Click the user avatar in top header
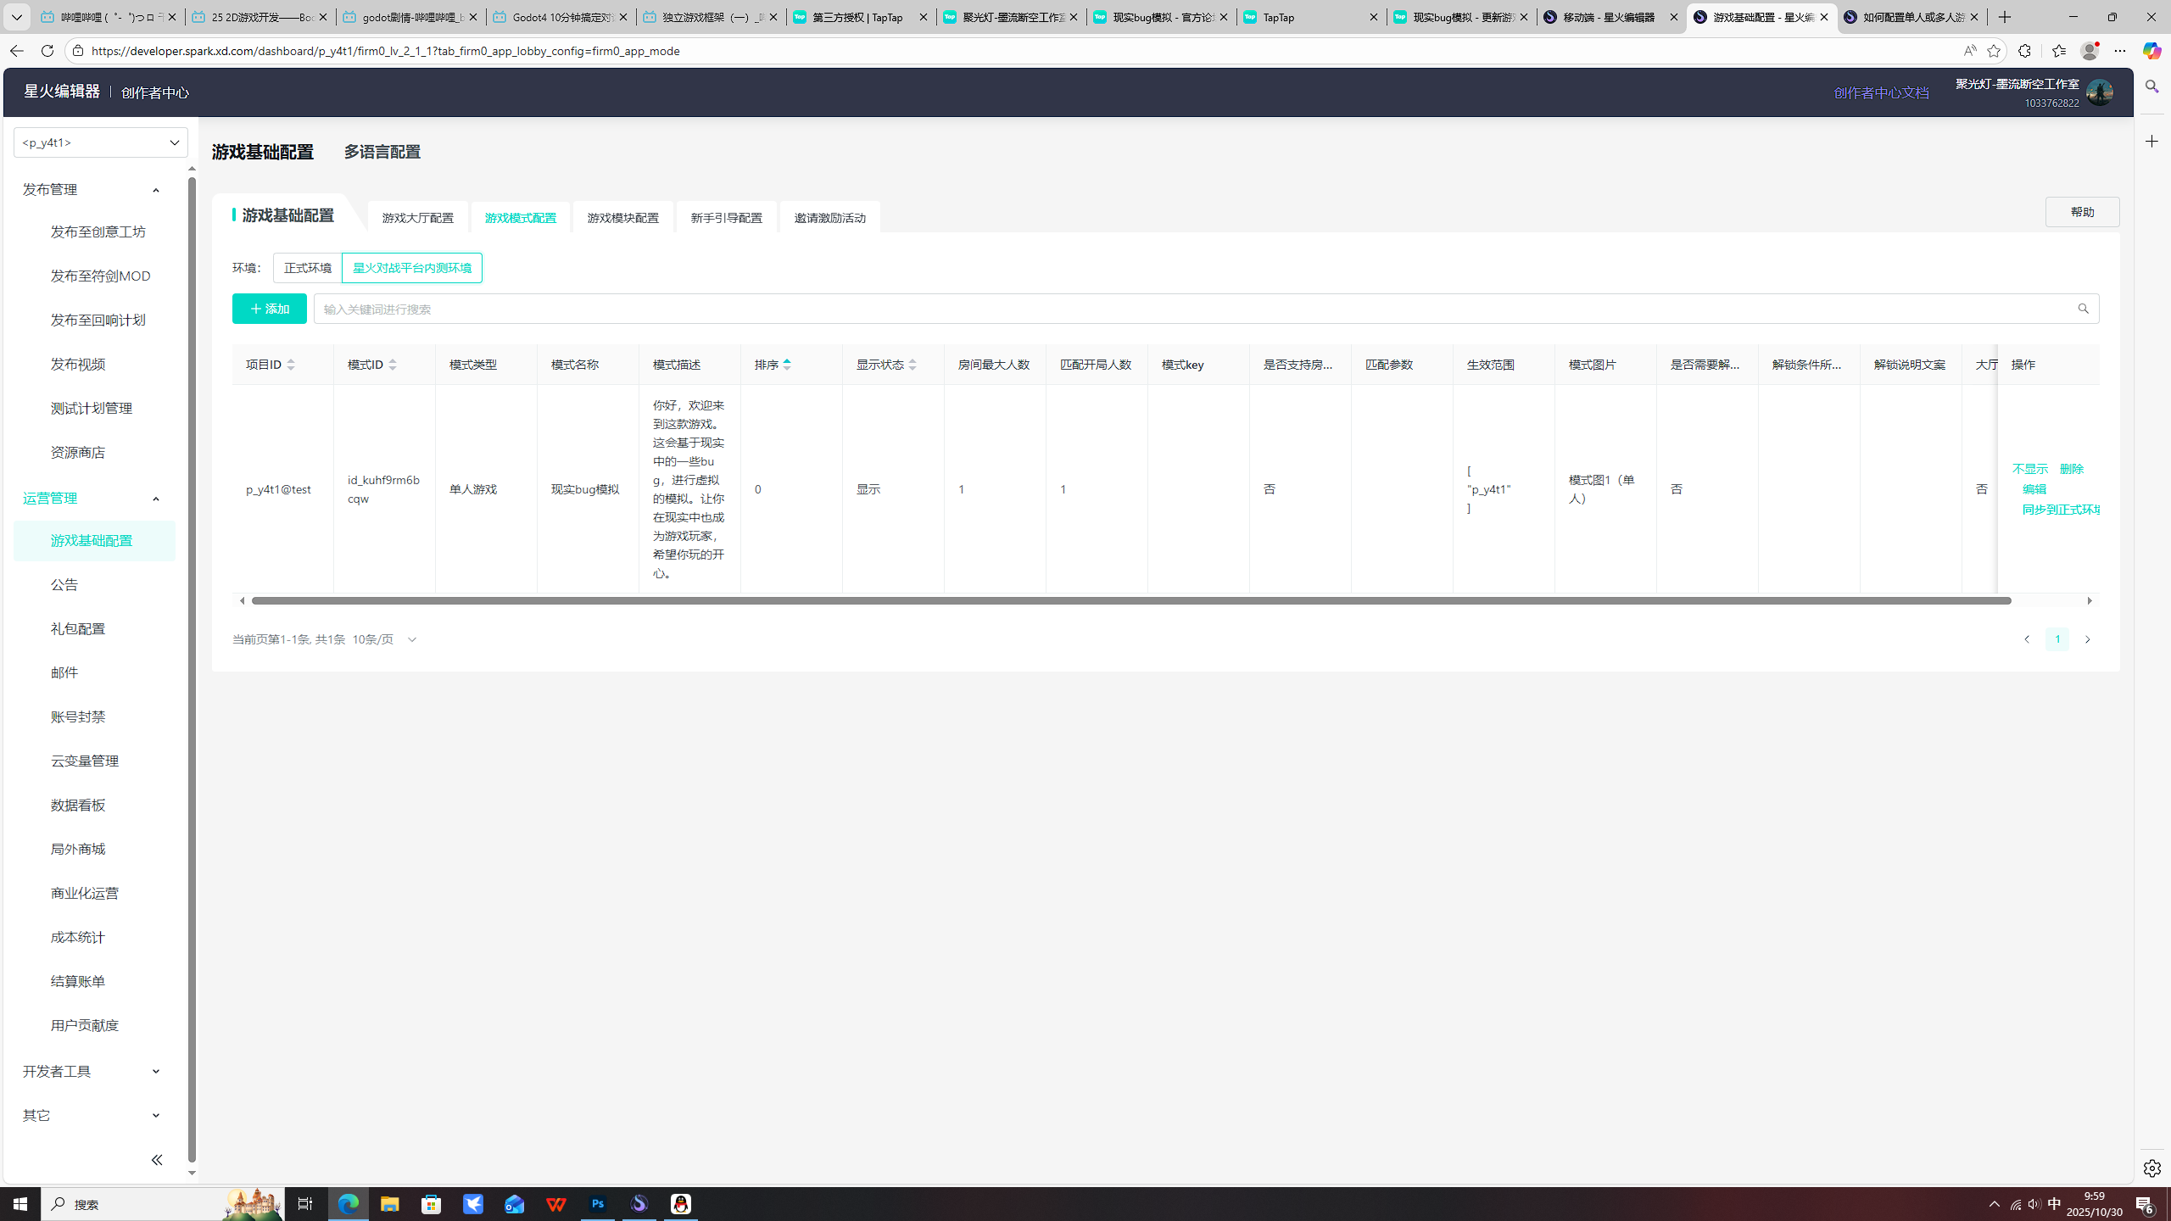The height and width of the screenshot is (1221, 2171). (2100, 92)
